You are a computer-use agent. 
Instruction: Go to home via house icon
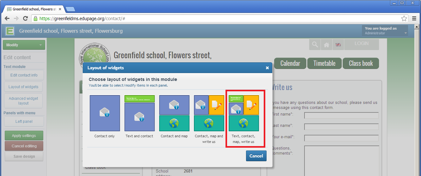coord(326,45)
